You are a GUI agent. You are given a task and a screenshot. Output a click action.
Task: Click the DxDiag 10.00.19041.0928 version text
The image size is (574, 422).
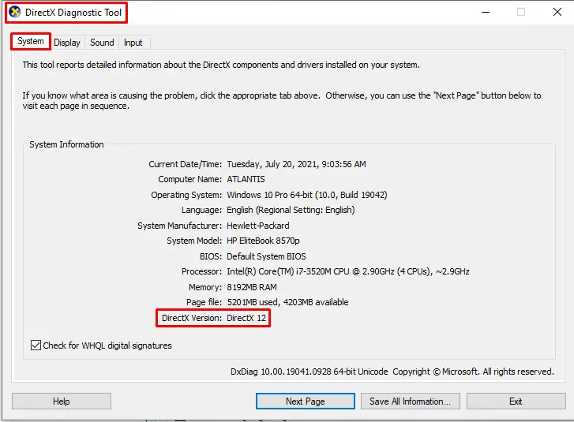[309, 372]
